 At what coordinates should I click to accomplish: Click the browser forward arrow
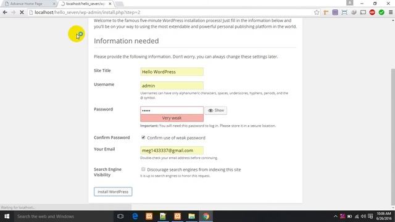[14, 12]
